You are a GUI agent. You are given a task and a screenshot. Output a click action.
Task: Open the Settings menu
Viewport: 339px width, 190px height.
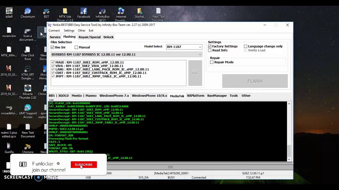pos(69,30)
